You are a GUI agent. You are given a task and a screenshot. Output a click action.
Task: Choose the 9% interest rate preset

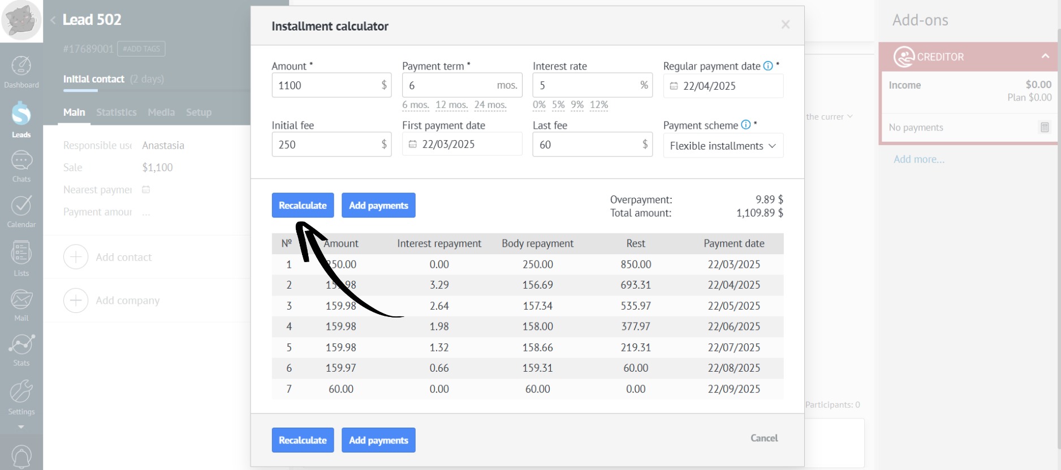click(577, 105)
